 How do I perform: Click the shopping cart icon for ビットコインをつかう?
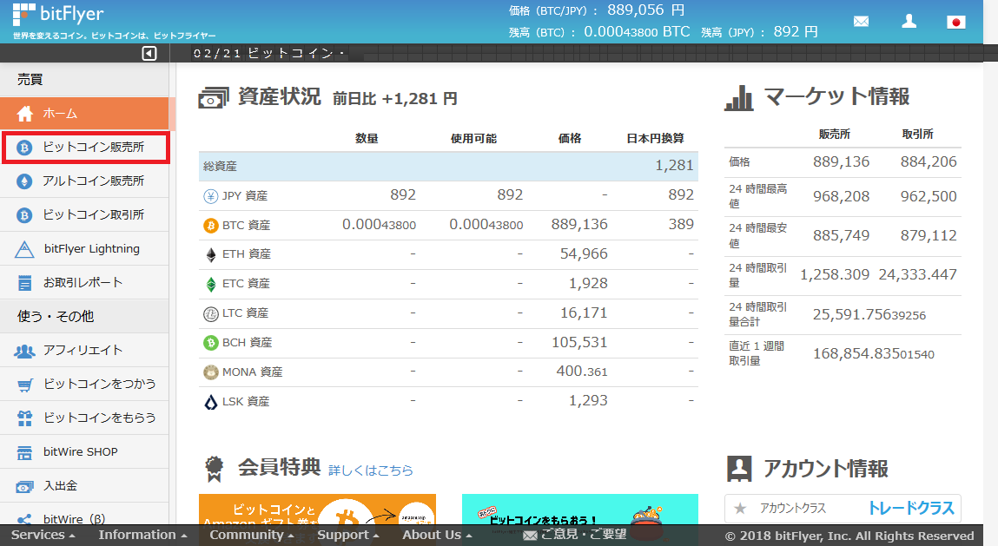coord(25,385)
